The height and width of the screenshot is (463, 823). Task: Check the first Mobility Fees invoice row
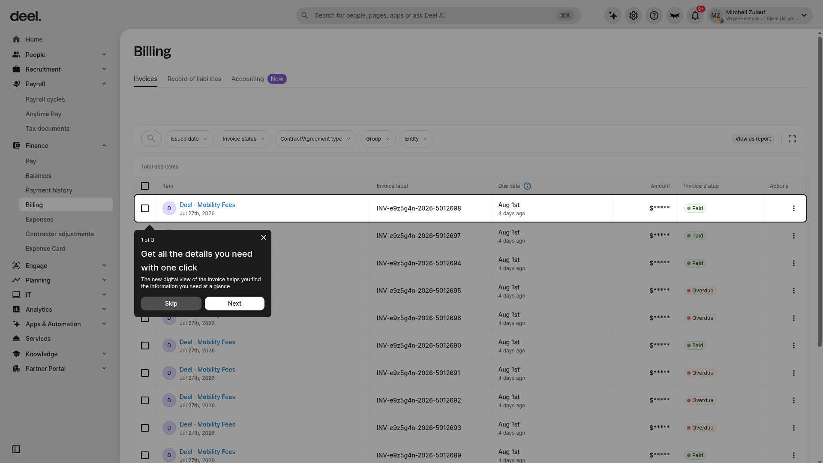click(x=145, y=208)
